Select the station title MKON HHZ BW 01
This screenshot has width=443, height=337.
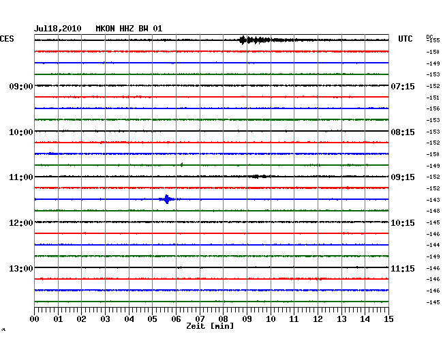click(x=129, y=29)
